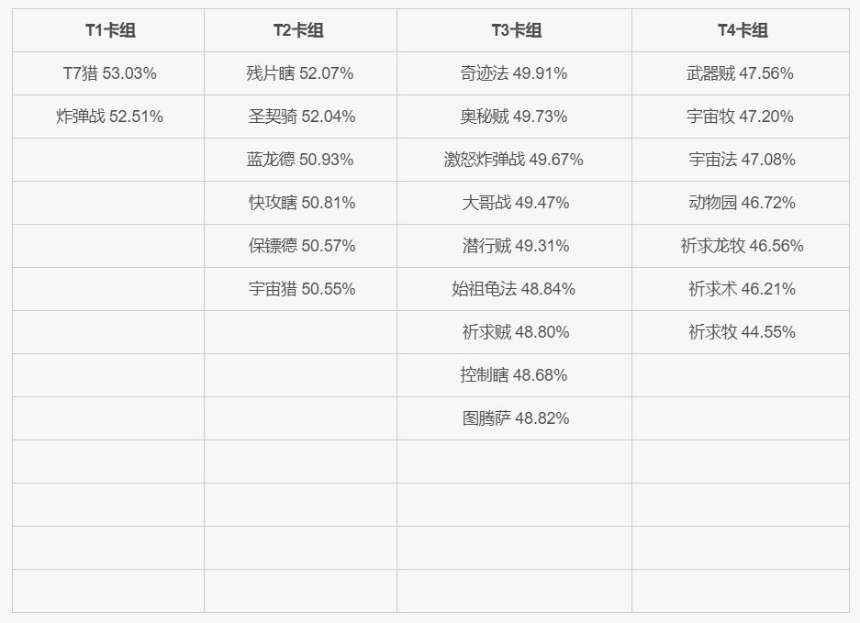Click the 祈求牧 44.55% entry

pyautogui.click(x=742, y=332)
